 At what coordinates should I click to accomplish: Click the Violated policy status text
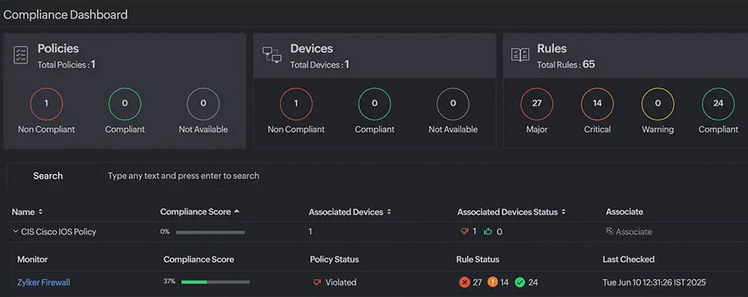click(x=341, y=282)
